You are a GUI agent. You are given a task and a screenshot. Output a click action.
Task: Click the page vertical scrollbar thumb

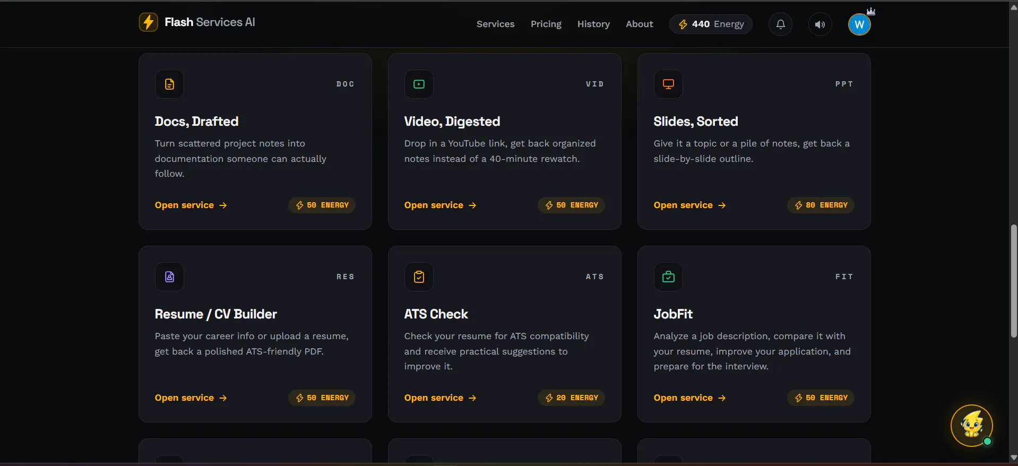(1014, 281)
